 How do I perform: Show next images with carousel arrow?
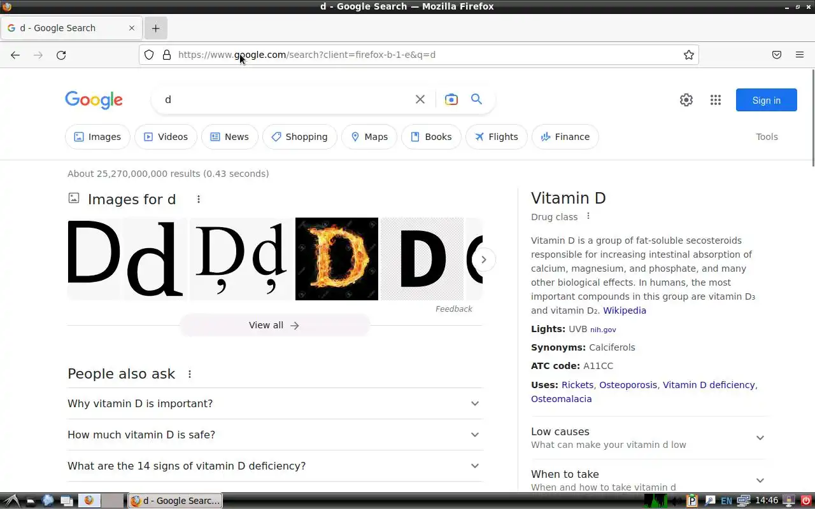(484, 260)
